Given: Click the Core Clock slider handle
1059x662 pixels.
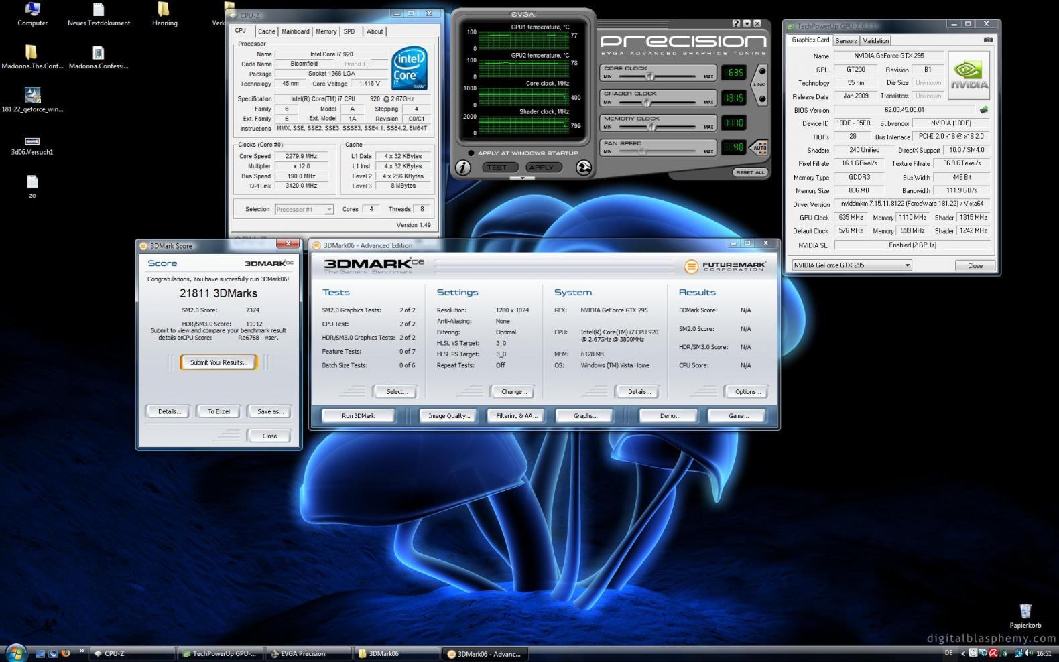Looking at the screenshot, I should 649,77.
